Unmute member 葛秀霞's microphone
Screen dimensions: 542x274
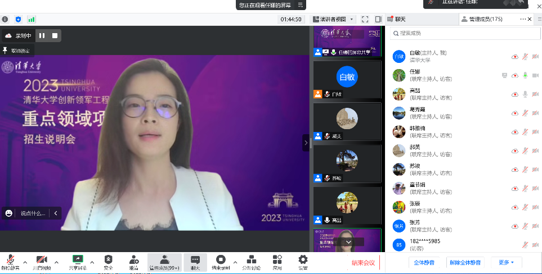click(525, 113)
